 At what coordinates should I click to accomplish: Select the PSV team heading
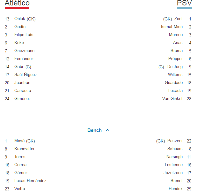pos(185,3)
